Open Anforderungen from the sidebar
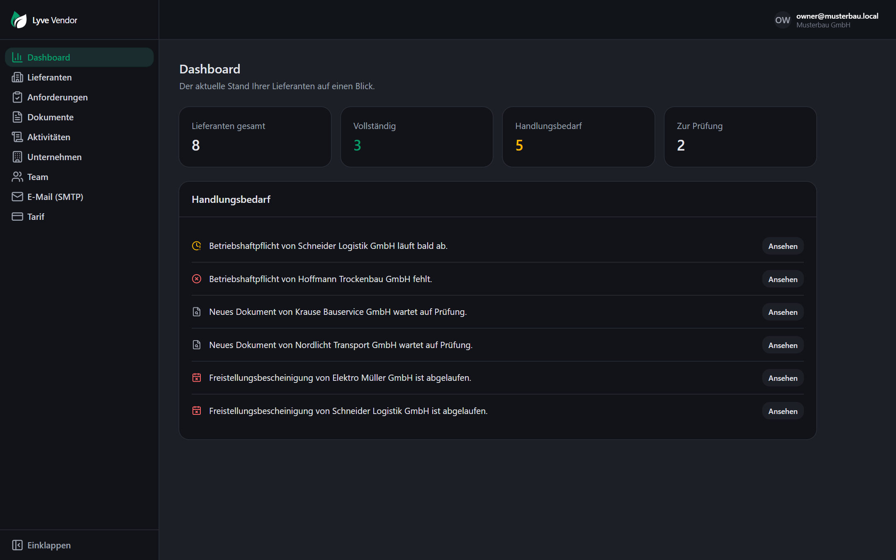The width and height of the screenshot is (896, 560). tap(79, 97)
